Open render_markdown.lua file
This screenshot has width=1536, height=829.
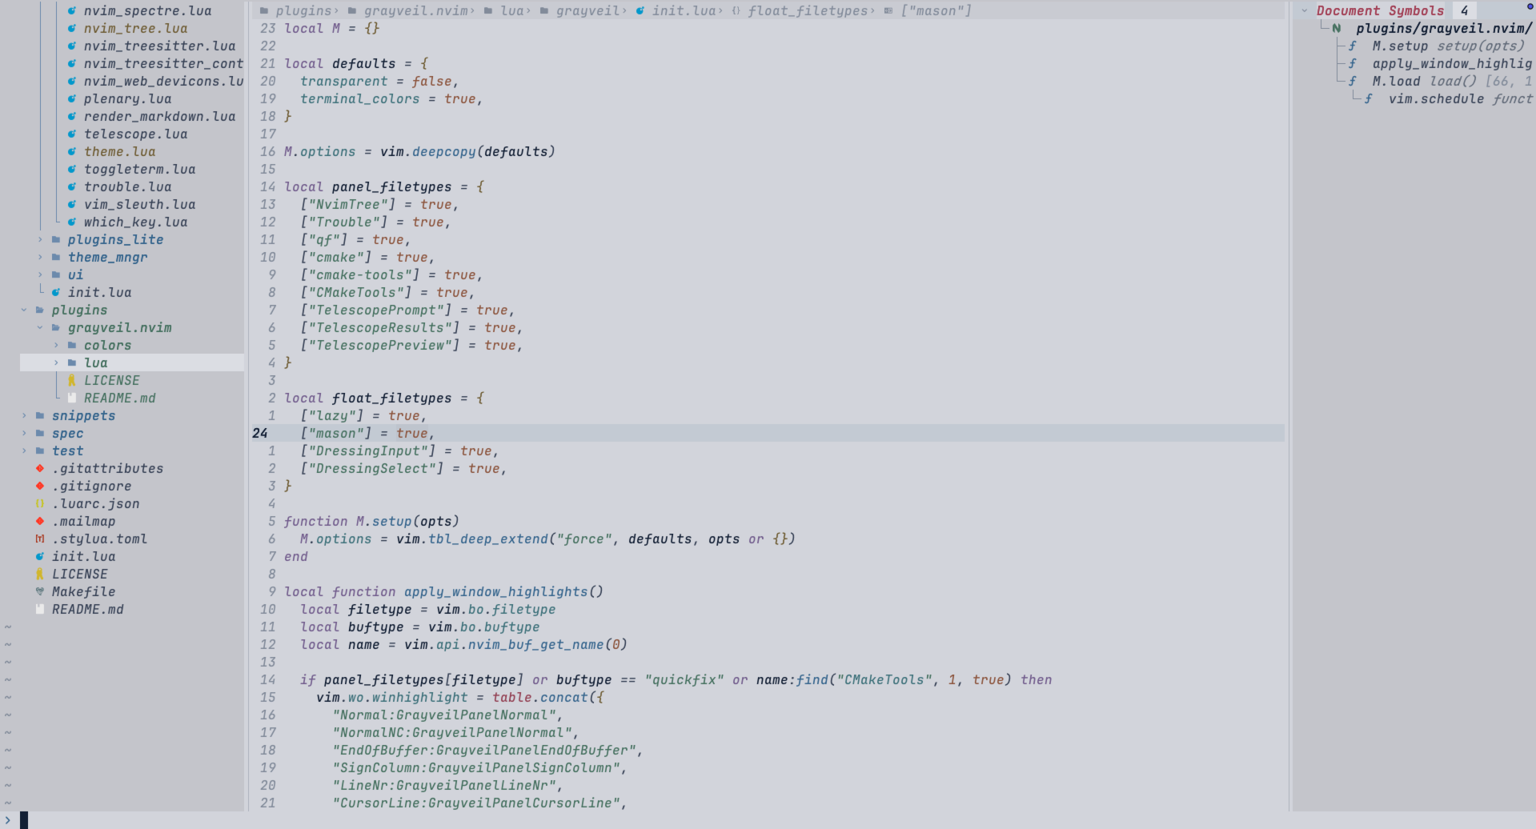point(159,116)
